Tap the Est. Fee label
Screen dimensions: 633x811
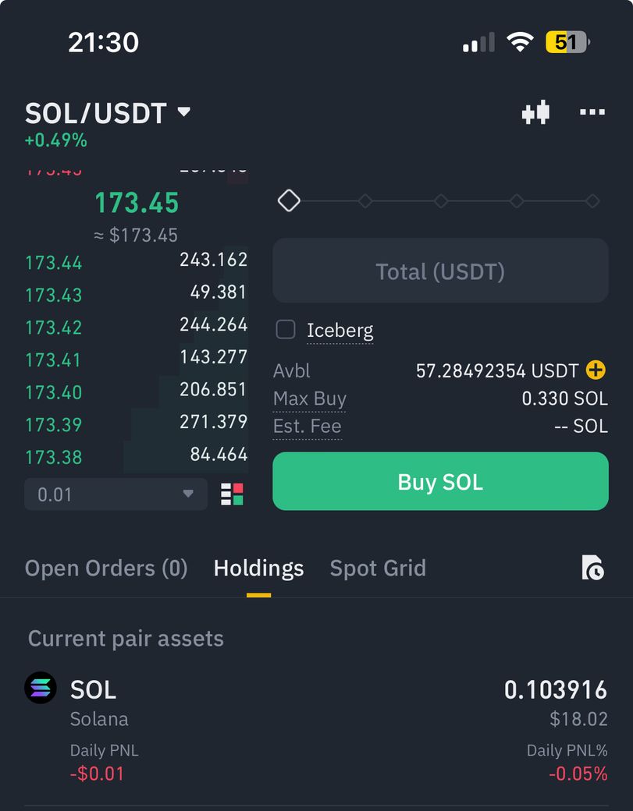307,427
